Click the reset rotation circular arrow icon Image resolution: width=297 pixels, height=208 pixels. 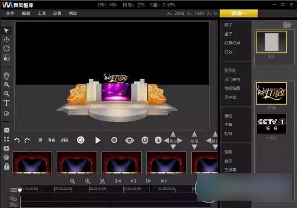[x=145, y=140]
